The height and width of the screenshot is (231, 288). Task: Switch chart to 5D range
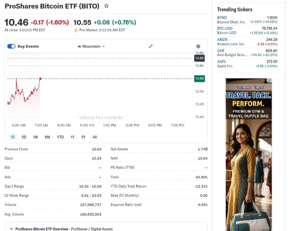click(24, 137)
